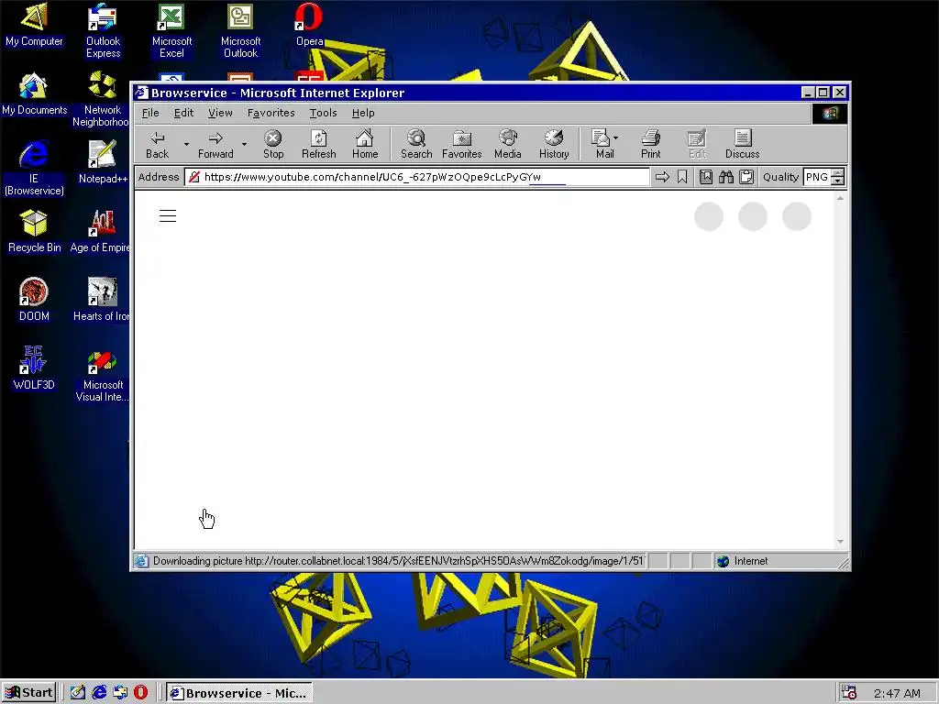Open the Search toolbar button

(416, 145)
